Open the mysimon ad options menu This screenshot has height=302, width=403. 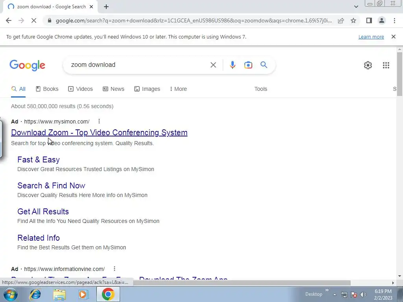(99, 121)
